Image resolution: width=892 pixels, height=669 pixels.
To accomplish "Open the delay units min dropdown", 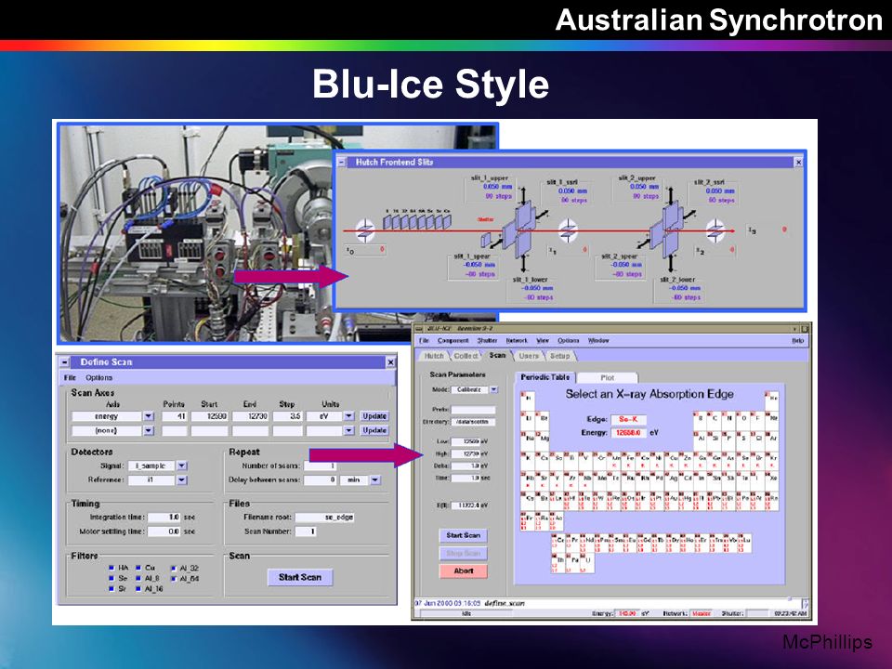I will [375, 479].
